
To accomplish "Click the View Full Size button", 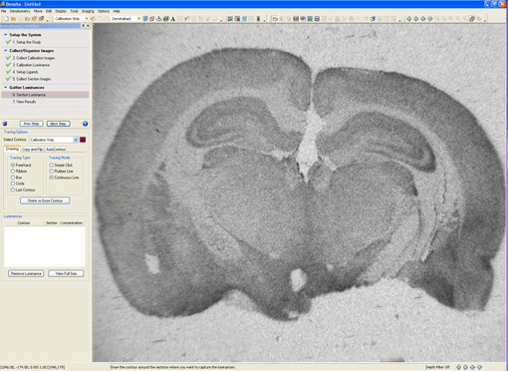I will click(x=66, y=273).
